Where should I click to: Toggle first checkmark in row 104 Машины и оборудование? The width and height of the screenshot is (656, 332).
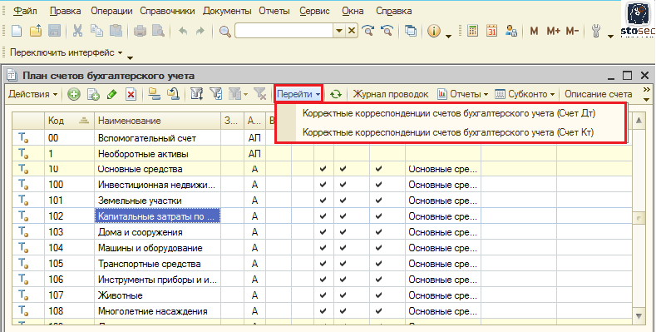click(323, 248)
